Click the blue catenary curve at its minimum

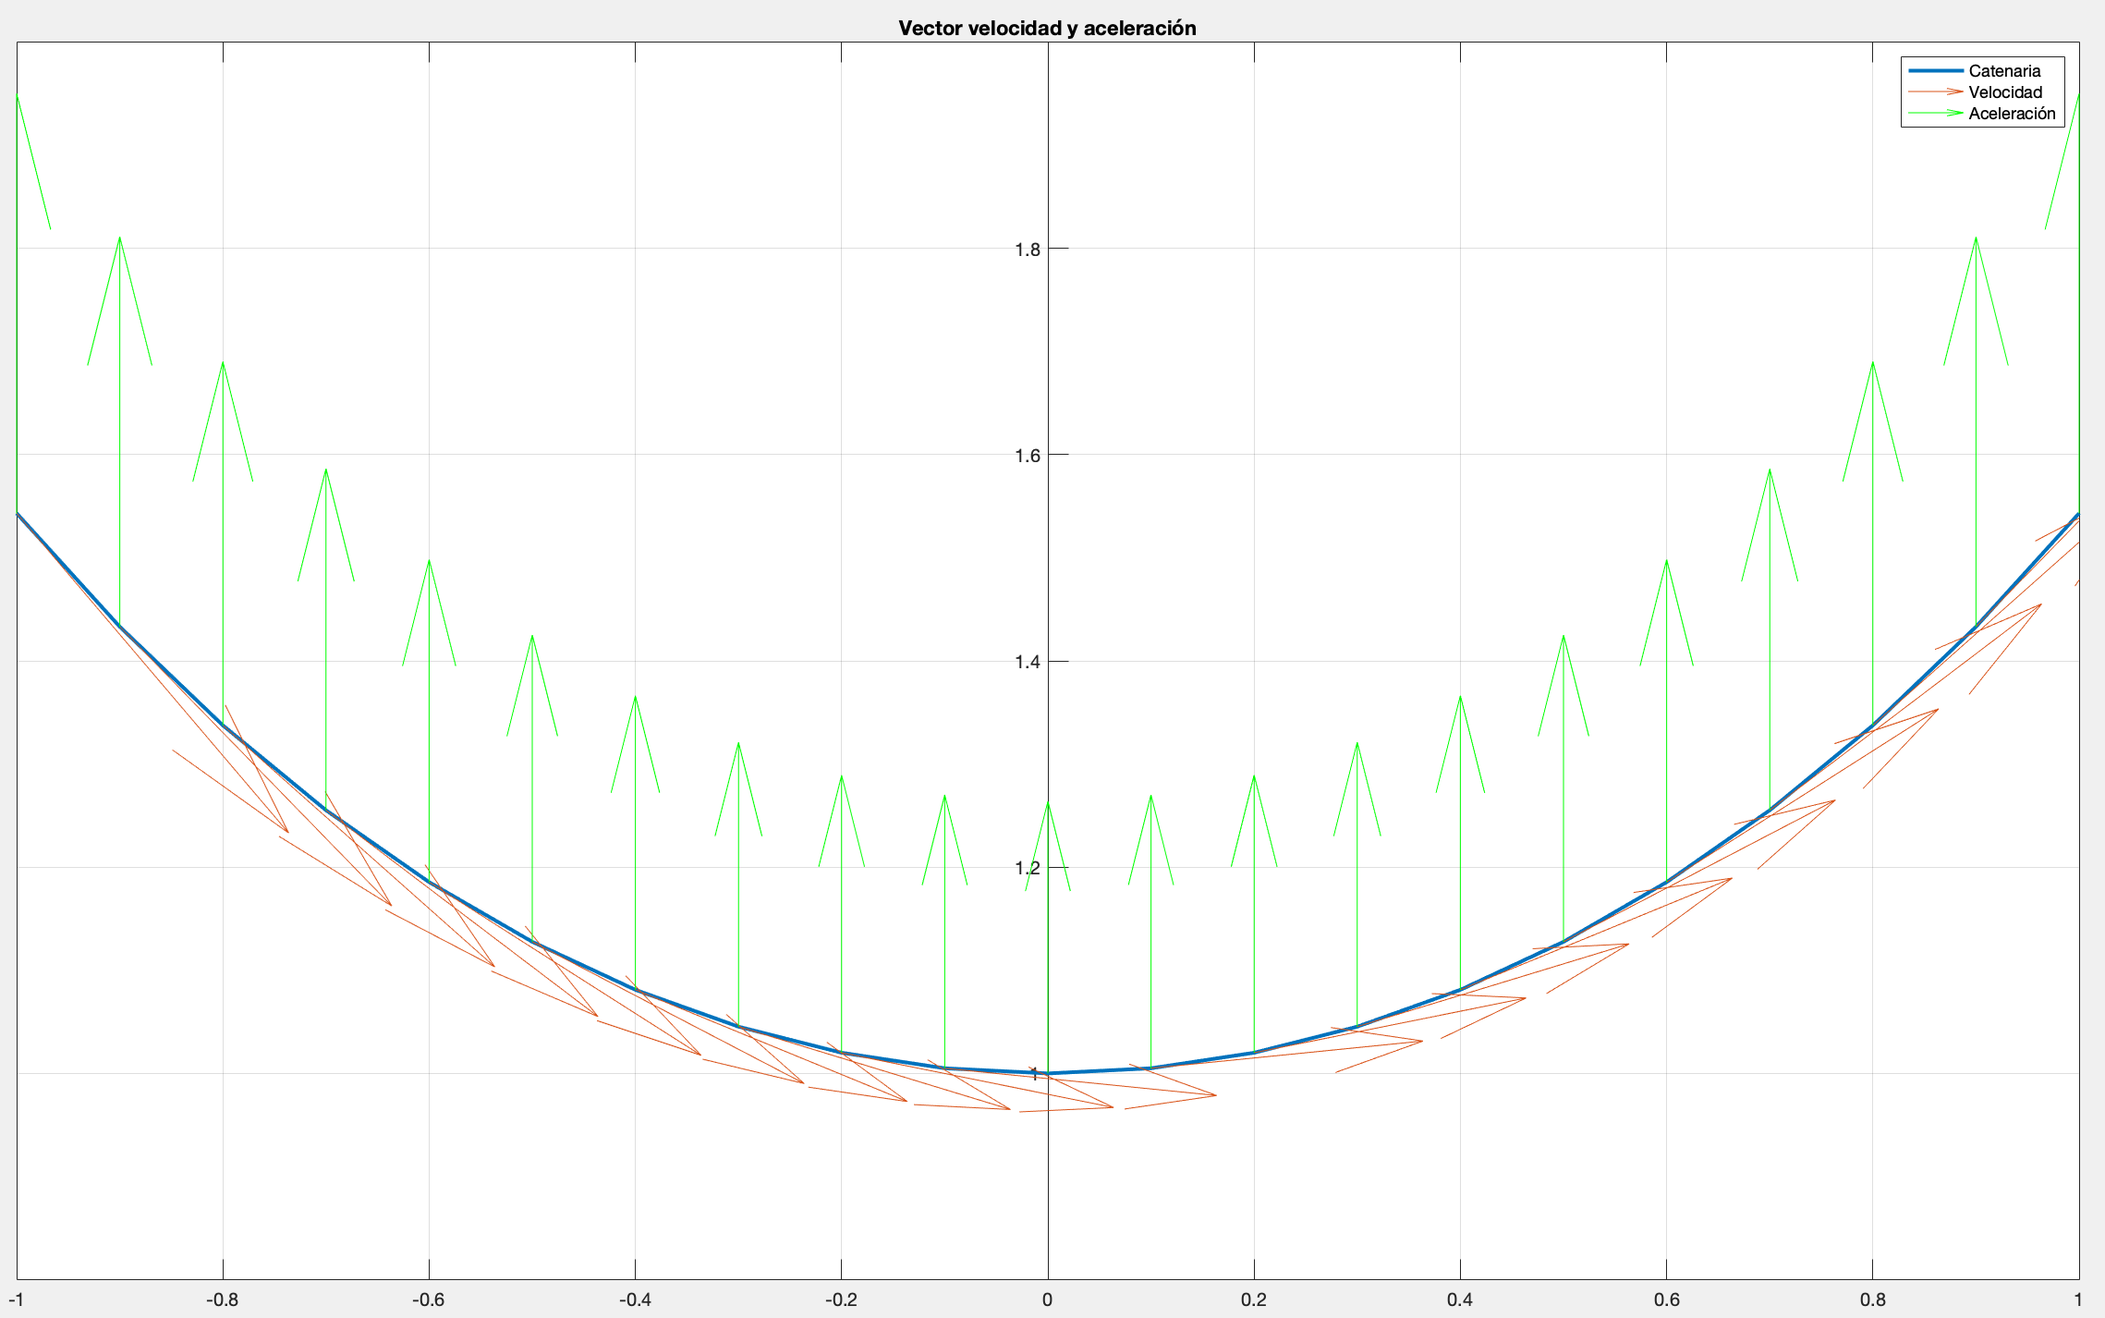(1048, 1073)
